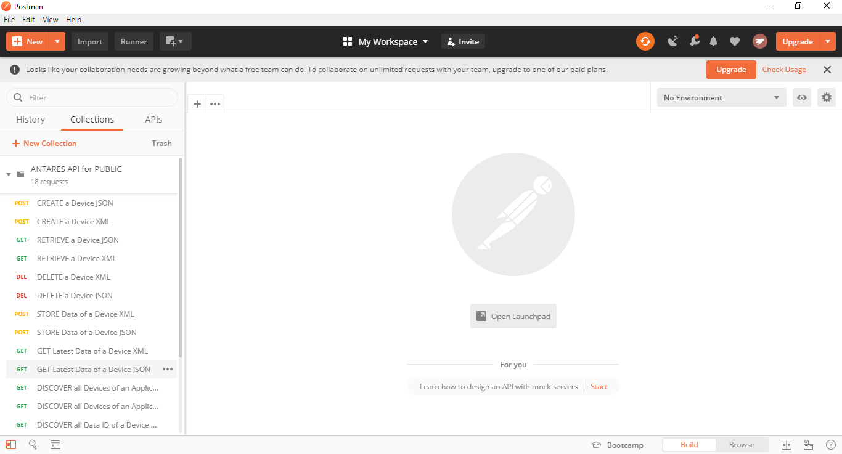Open the Postman console icon
The height and width of the screenshot is (454, 842).
(x=55, y=444)
